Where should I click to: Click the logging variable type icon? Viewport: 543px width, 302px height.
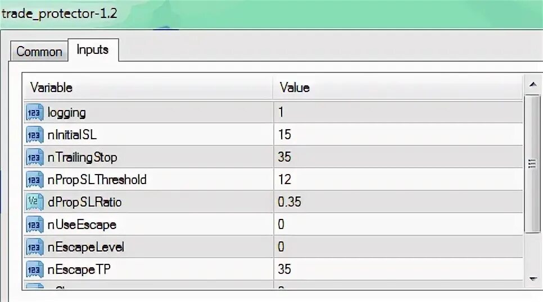coord(34,113)
